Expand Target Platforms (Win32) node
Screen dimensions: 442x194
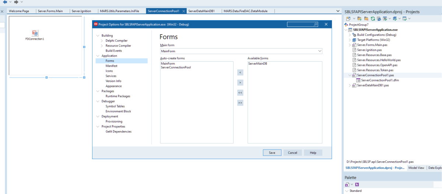tap(350, 40)
